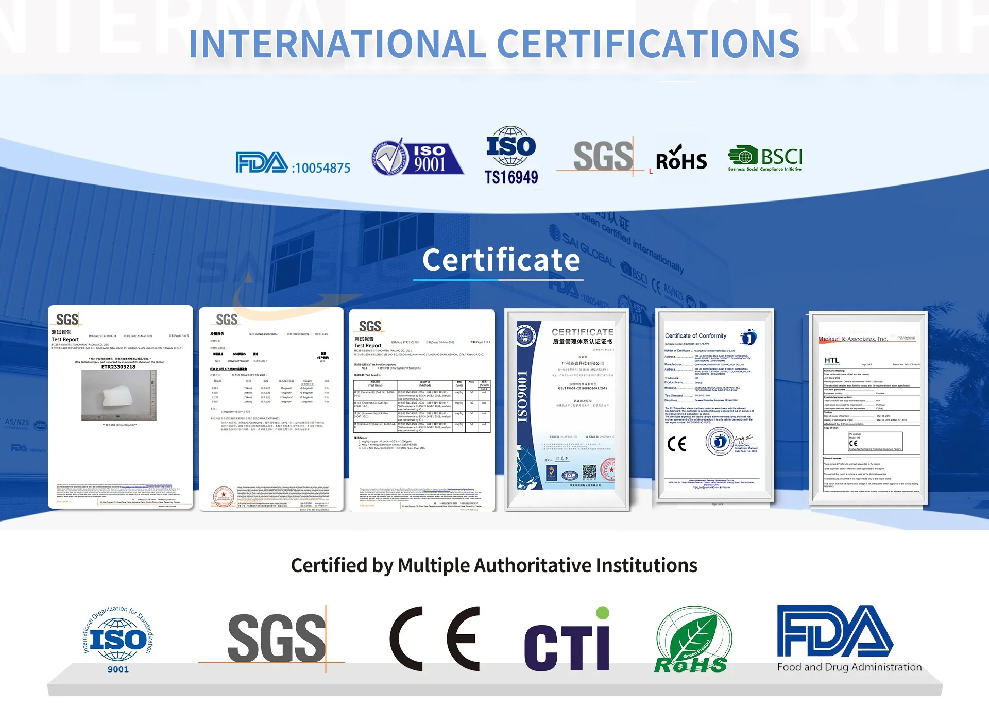
Task: Click the FDA :10054875 logo
Action: (293, 162)
